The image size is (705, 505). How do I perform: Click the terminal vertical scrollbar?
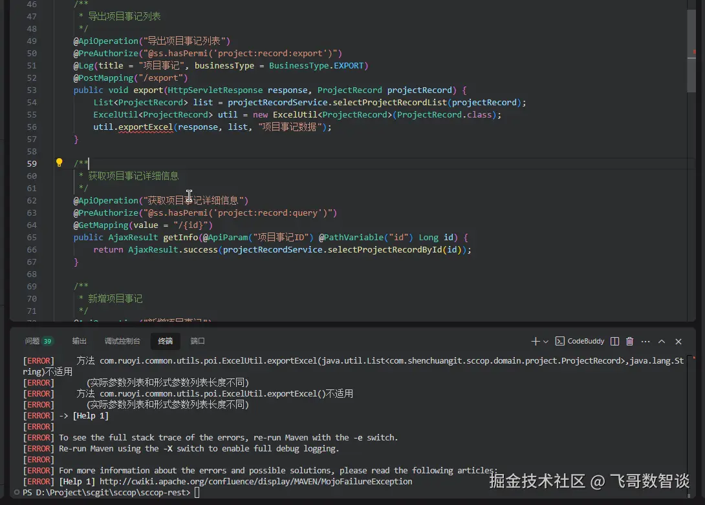click(689, 424)
